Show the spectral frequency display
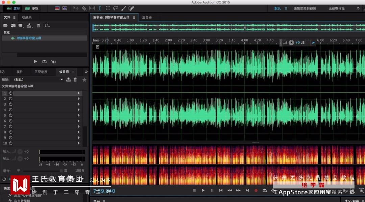 (x=57, y=8)
